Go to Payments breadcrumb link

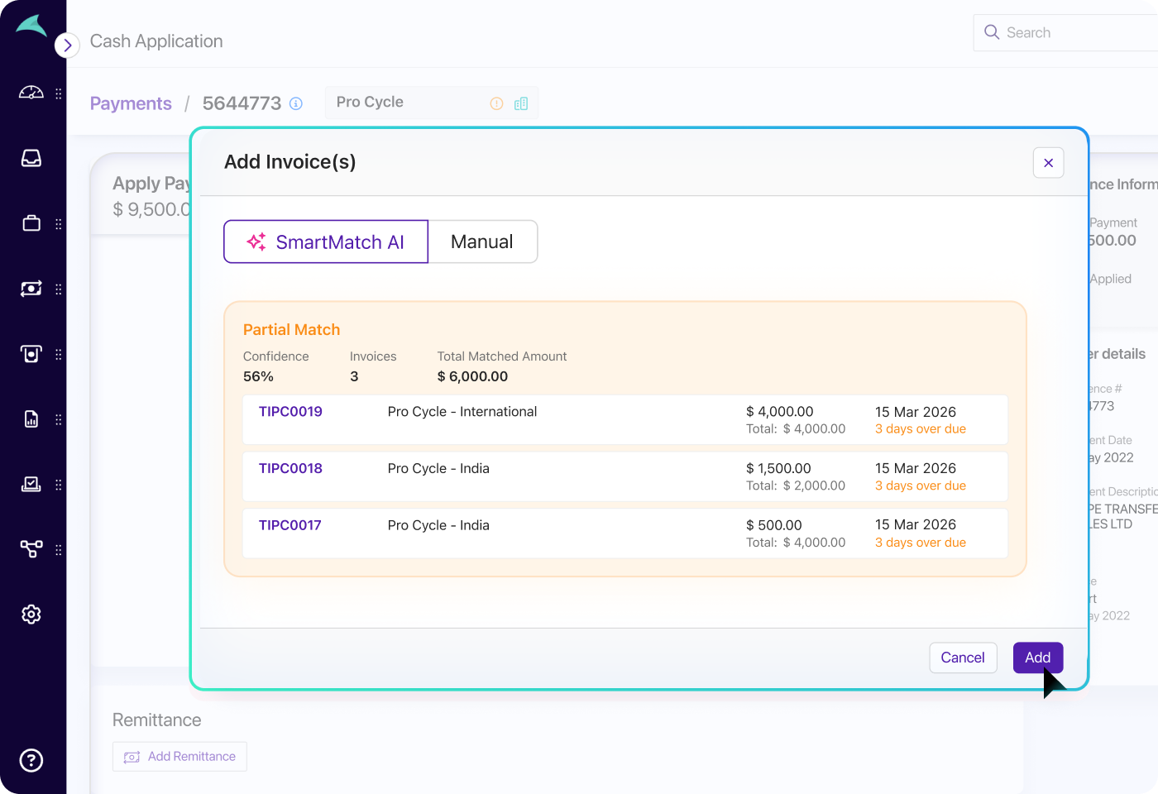tap(131, 103)
